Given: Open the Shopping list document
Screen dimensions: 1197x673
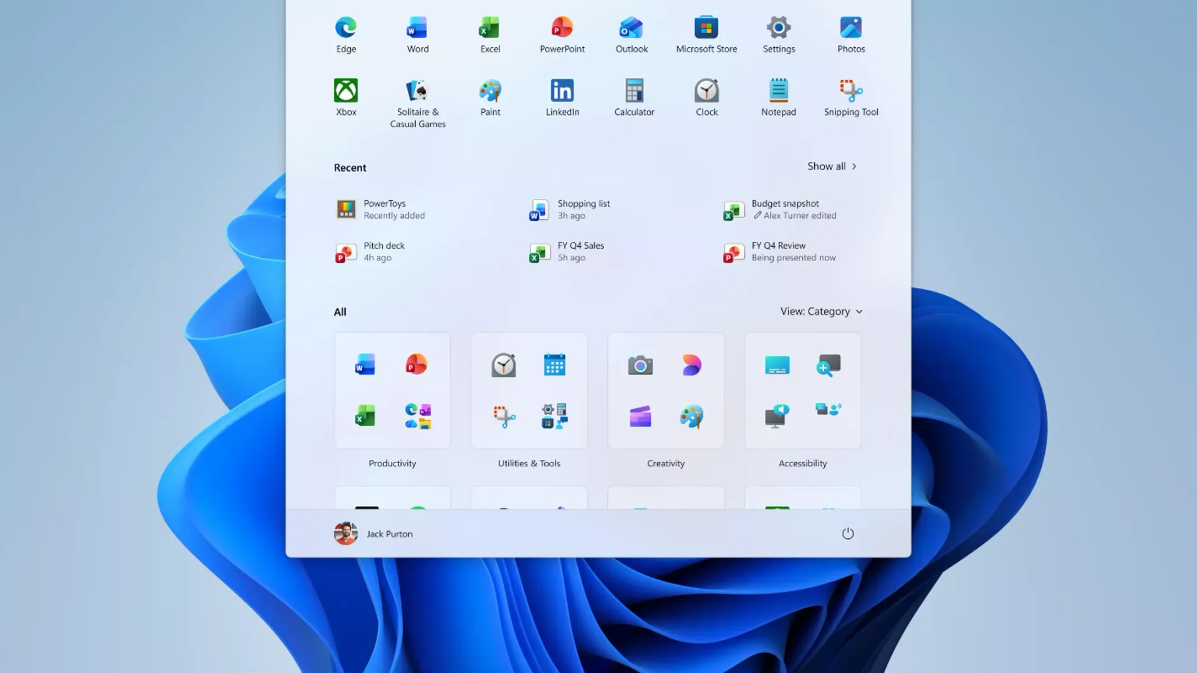Looking at the screenshot, I should (x=570, y=209).
